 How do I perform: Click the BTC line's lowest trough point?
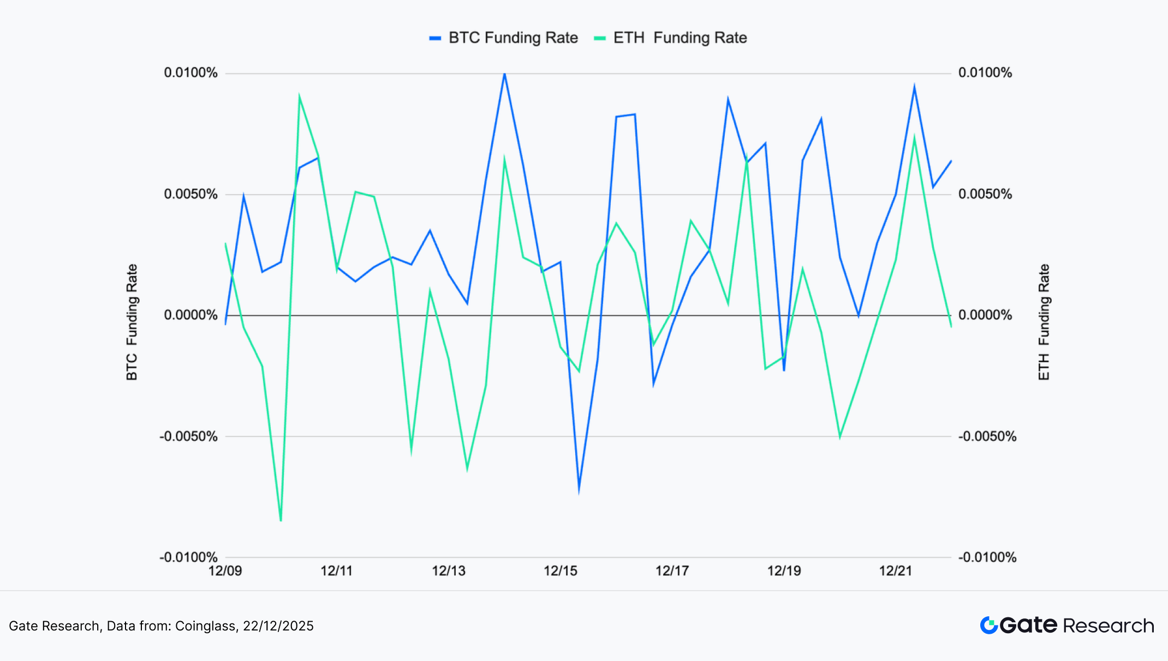(579, 491)
